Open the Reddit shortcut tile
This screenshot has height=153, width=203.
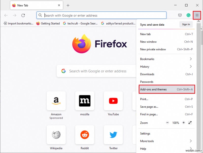(85, 135)
